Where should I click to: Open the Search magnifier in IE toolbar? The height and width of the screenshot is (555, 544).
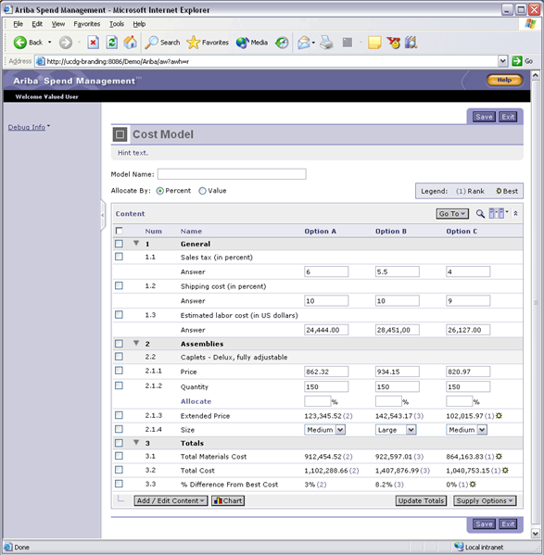click(151, 43)
